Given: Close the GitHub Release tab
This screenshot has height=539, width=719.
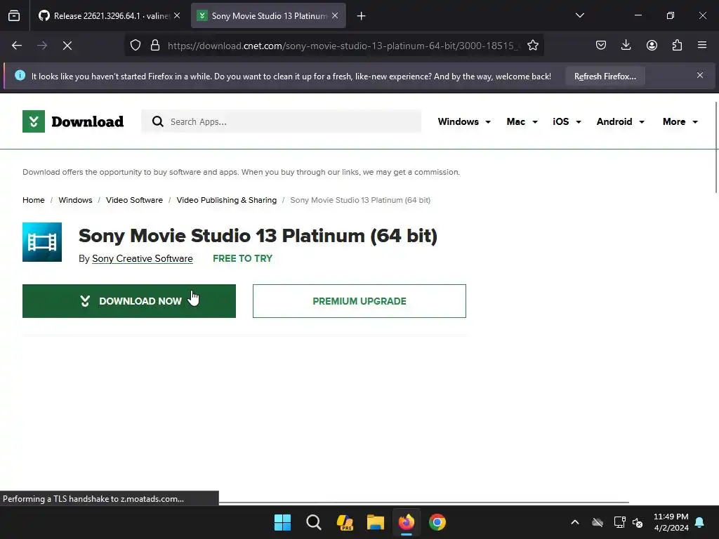Looking at the screenshot, I should [x=177, y=15].
